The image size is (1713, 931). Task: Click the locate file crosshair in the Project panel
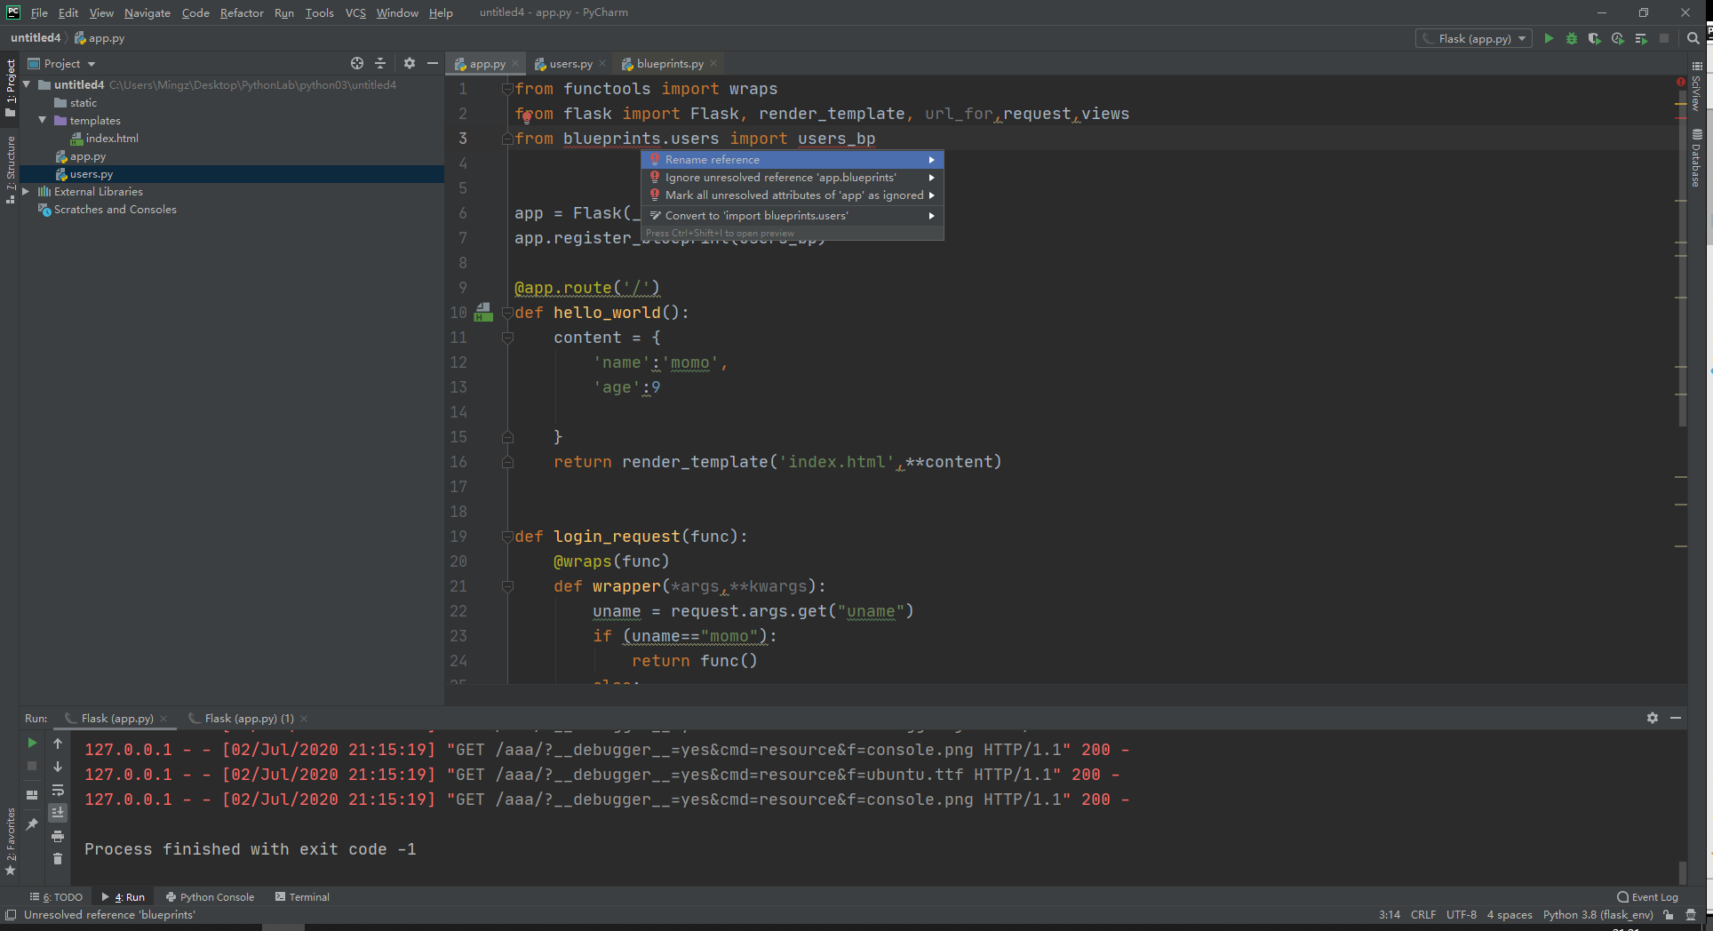(x=357, y=63)
